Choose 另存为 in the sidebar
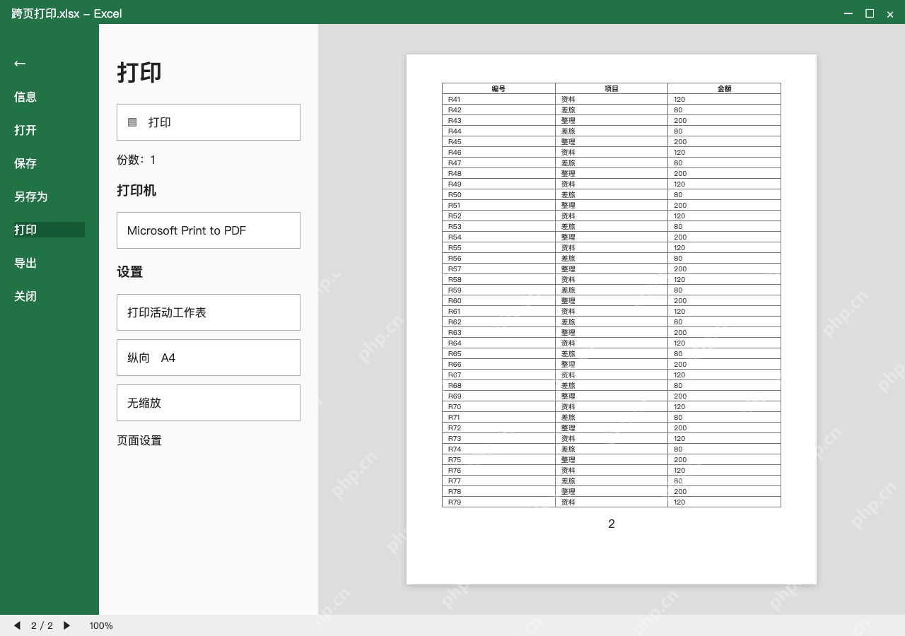This screenshot has height=636, width=905. (x=31, y=196)
